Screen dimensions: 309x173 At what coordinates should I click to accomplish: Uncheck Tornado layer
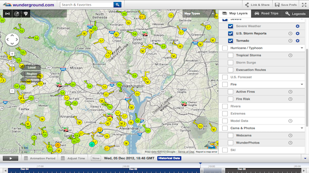tap(230, 40)
